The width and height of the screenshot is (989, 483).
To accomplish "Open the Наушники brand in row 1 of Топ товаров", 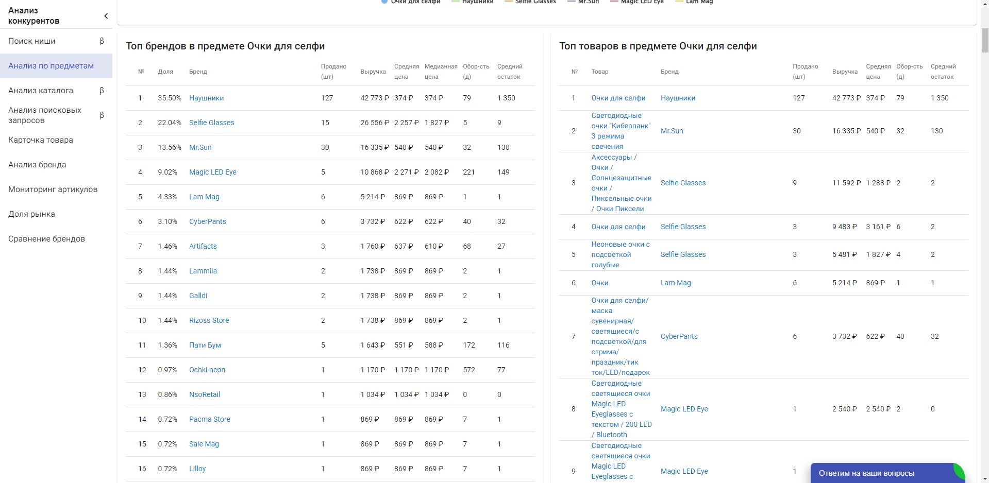I will tap(678, 98).
